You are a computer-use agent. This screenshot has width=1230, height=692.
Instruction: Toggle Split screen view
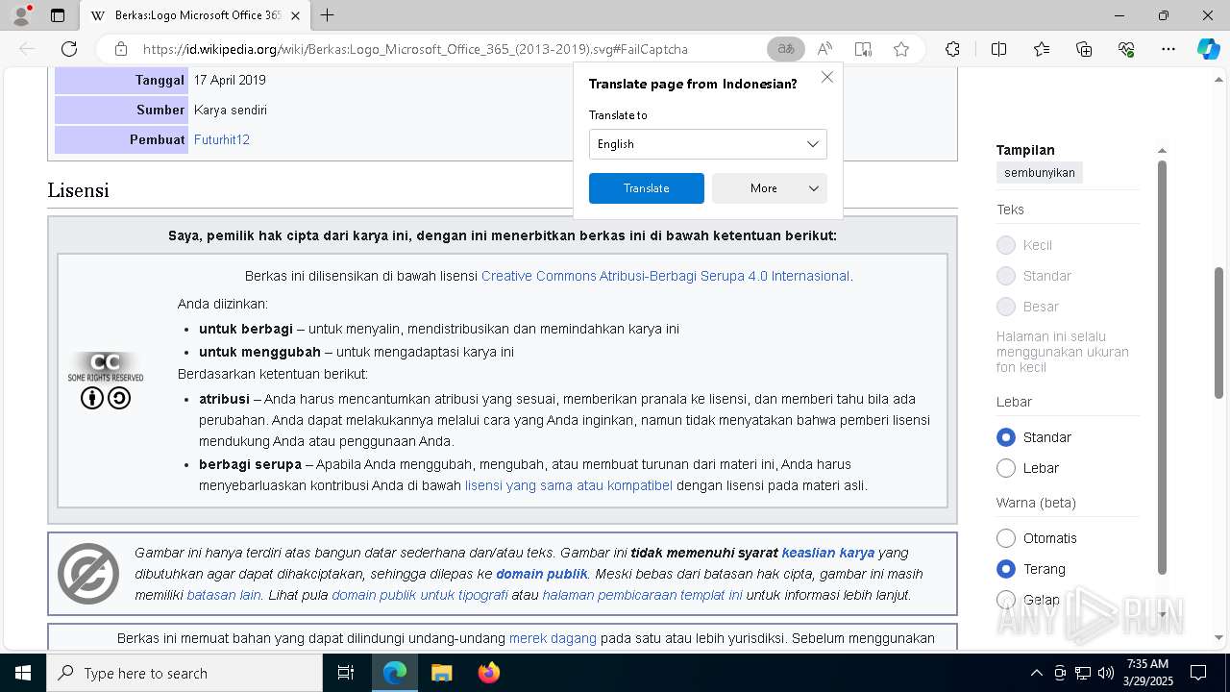[x=998, y=49]
